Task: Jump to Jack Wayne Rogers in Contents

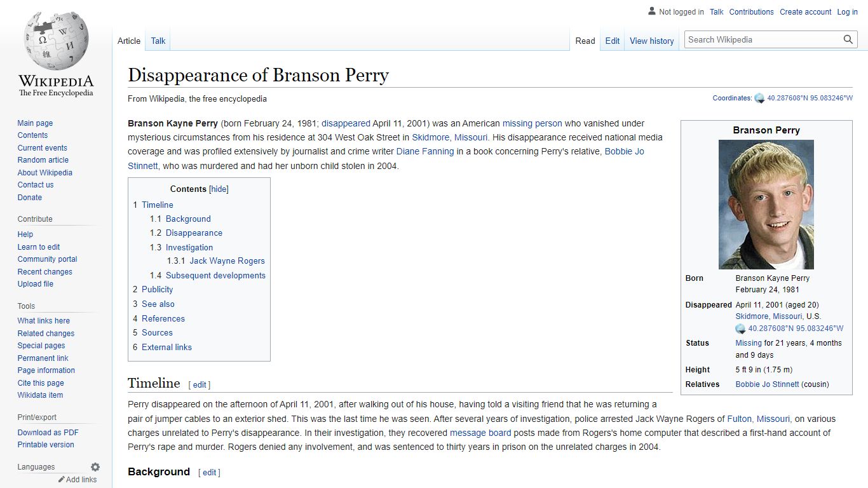Action: click(227, 261)
